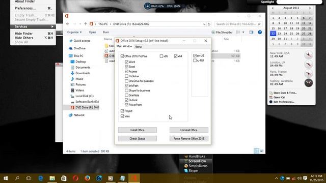Open Organize dropdown menu
Viewport: 326px width, 183px height.
(74, 32)
